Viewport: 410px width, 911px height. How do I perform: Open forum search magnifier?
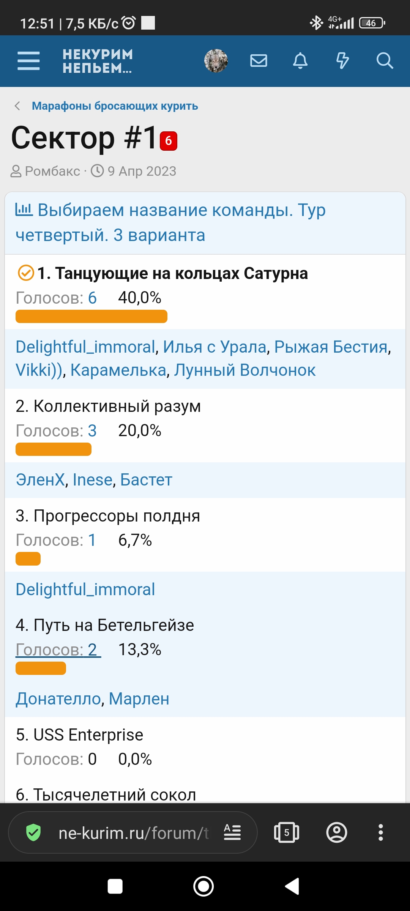tap(385, 61)
